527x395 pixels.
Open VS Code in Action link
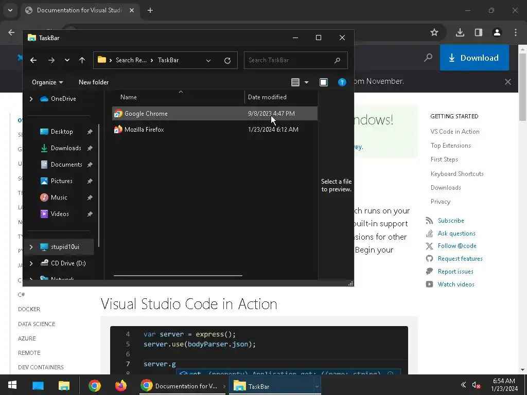tap(455, 132)
